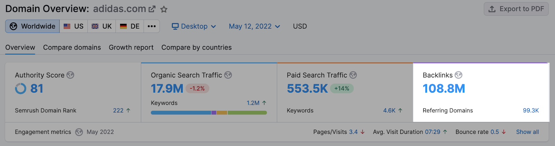Click the globe icon next to Backlinks

point(459,75)
